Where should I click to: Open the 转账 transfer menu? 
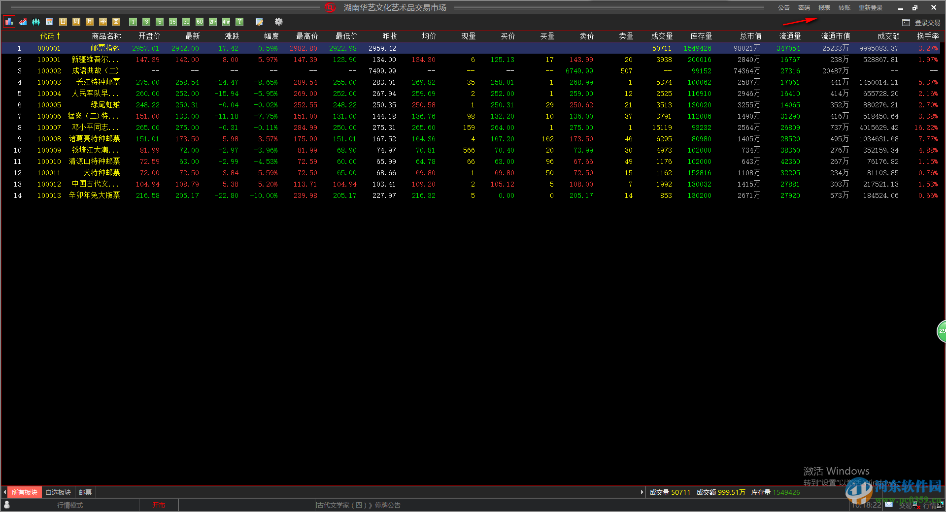pos(844,8)
